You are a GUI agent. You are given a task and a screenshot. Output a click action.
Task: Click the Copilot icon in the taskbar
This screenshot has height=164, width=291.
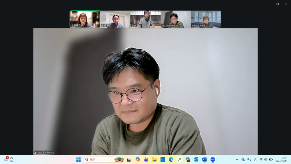[138, 159]
